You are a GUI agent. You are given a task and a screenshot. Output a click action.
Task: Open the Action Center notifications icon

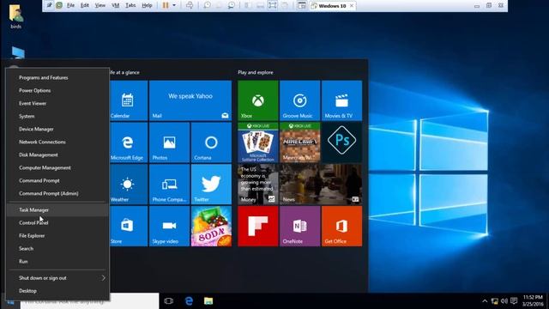coord(514,301)
